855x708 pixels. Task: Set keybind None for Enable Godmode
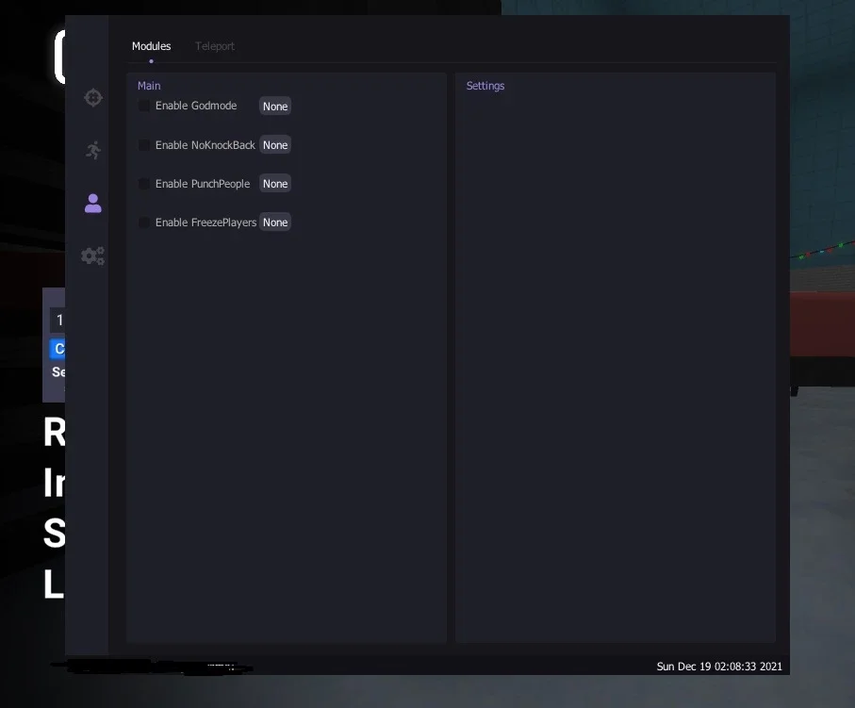(275, 107)
